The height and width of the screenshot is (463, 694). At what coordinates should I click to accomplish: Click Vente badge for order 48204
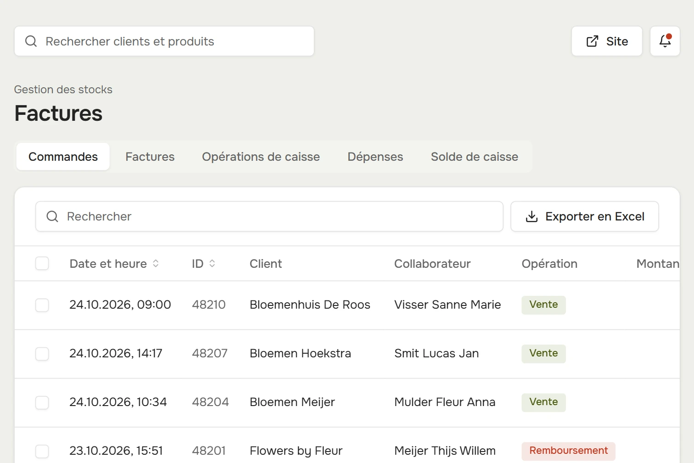[543, 402]
